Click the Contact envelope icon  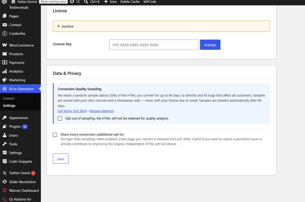[5, 25]
